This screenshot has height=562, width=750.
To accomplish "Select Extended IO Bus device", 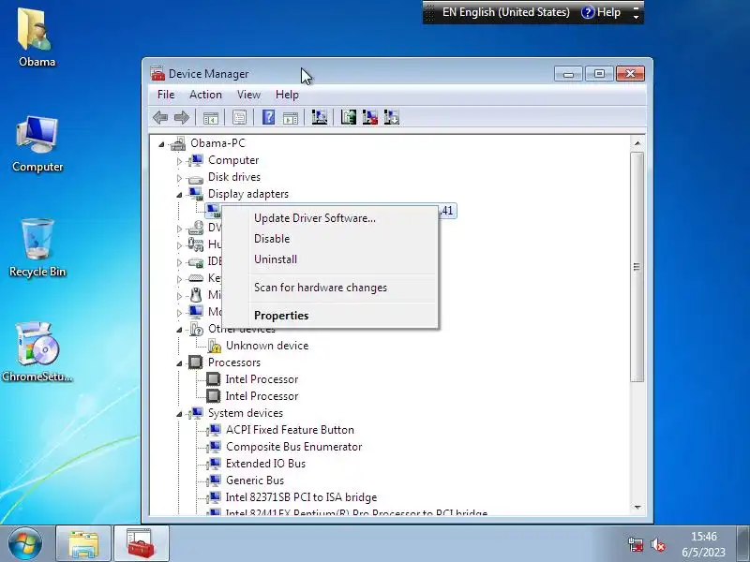I will point(265,464).
